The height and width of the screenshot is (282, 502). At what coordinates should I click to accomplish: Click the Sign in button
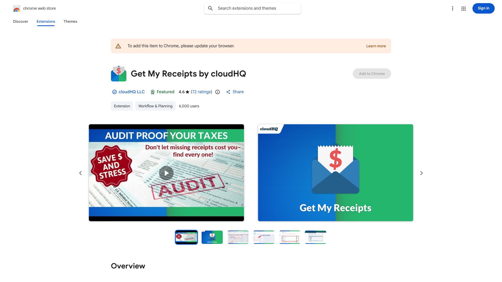pos(483,8)
